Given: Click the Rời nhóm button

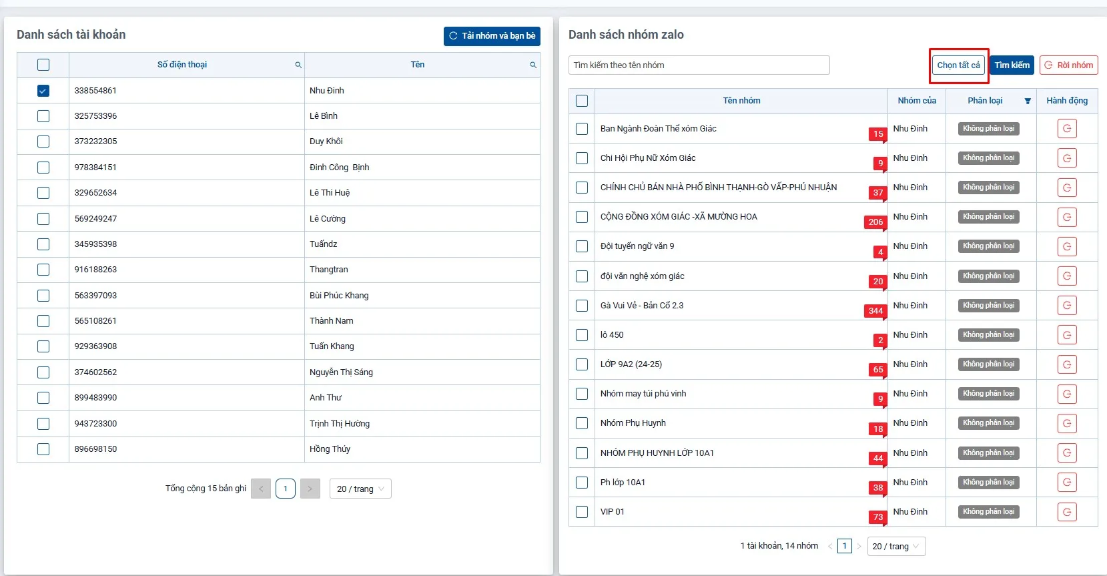Looking at the screenshot, I should click(x=1068, y=65).
